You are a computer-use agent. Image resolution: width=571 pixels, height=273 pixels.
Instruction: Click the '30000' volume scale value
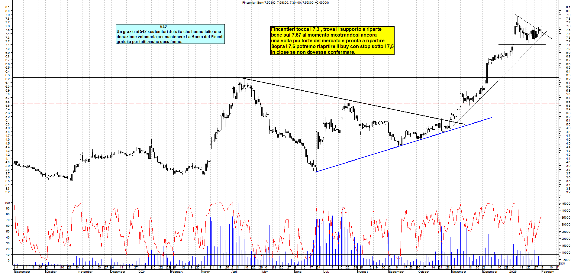click(566, 225)
